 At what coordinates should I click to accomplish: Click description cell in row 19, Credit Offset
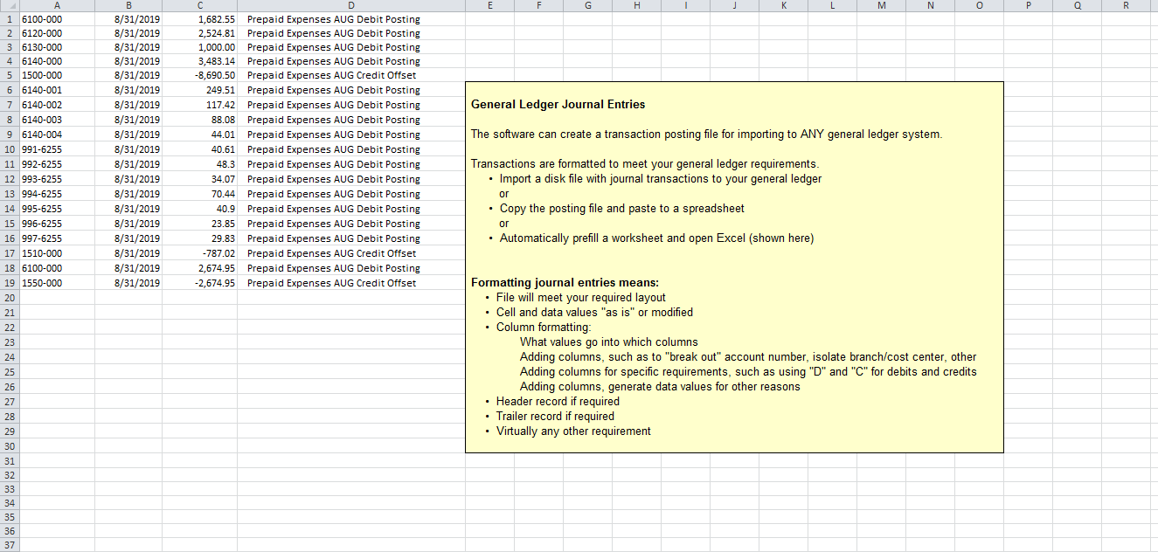[x=351, y=283]
